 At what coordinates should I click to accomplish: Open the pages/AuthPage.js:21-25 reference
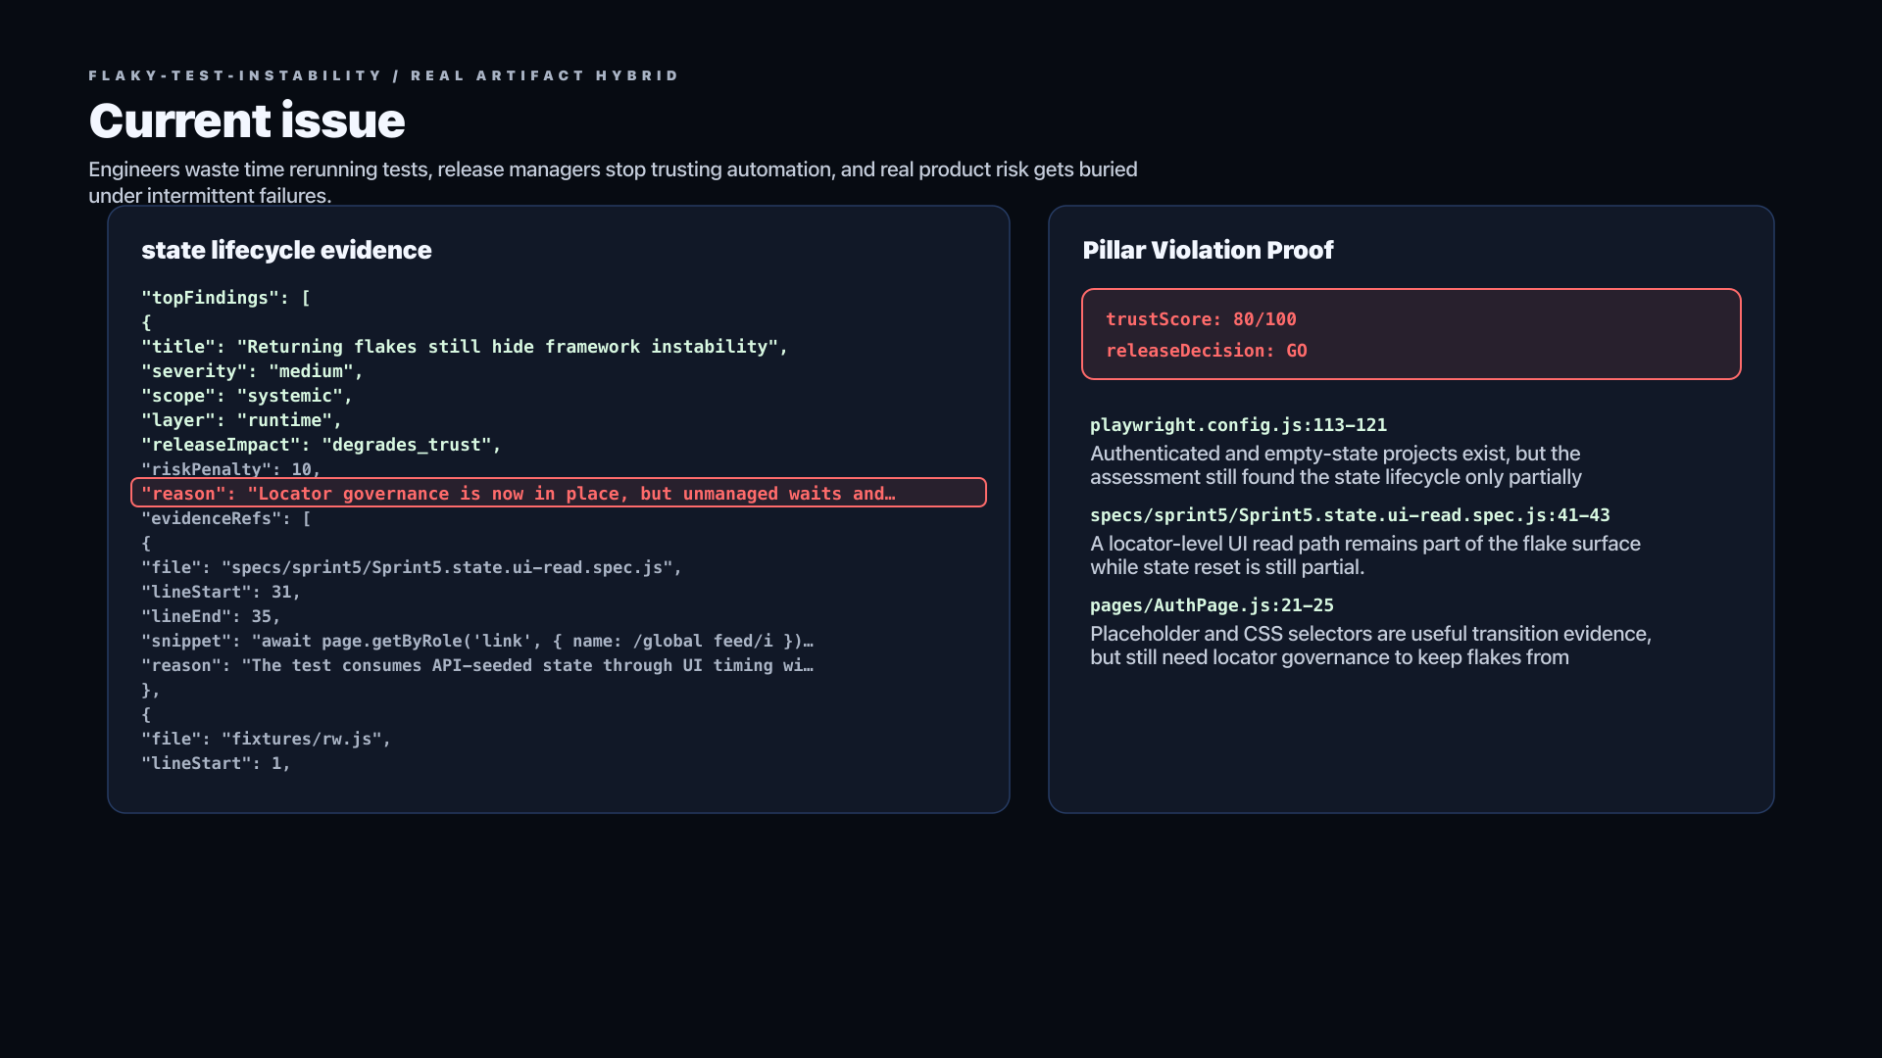click(1212, 605)
